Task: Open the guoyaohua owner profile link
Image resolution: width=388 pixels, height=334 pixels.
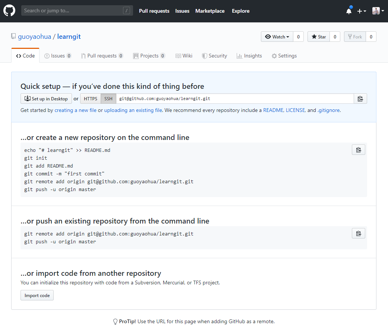Action: click(x=35, y=37)
